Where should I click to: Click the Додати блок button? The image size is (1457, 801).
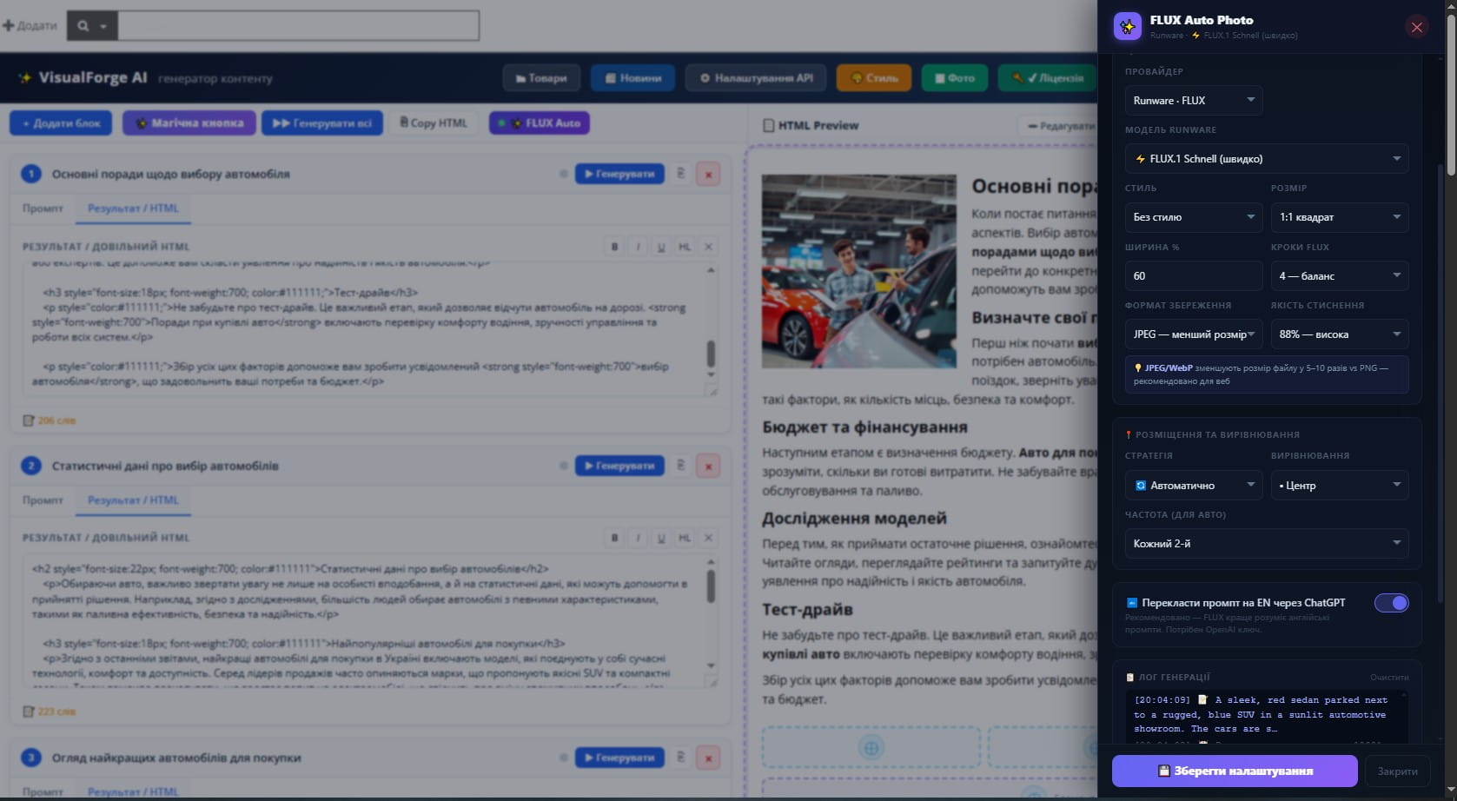pyautogui.click(x=61, y=123)
